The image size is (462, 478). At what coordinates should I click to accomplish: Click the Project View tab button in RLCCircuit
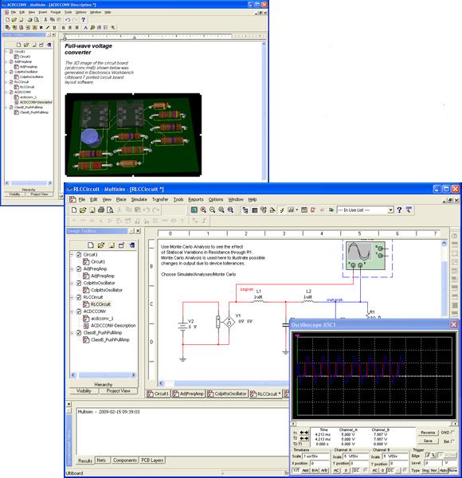click(118, 391)
